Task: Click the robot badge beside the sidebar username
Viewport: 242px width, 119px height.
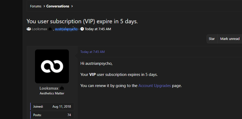Action: point(62,88)
